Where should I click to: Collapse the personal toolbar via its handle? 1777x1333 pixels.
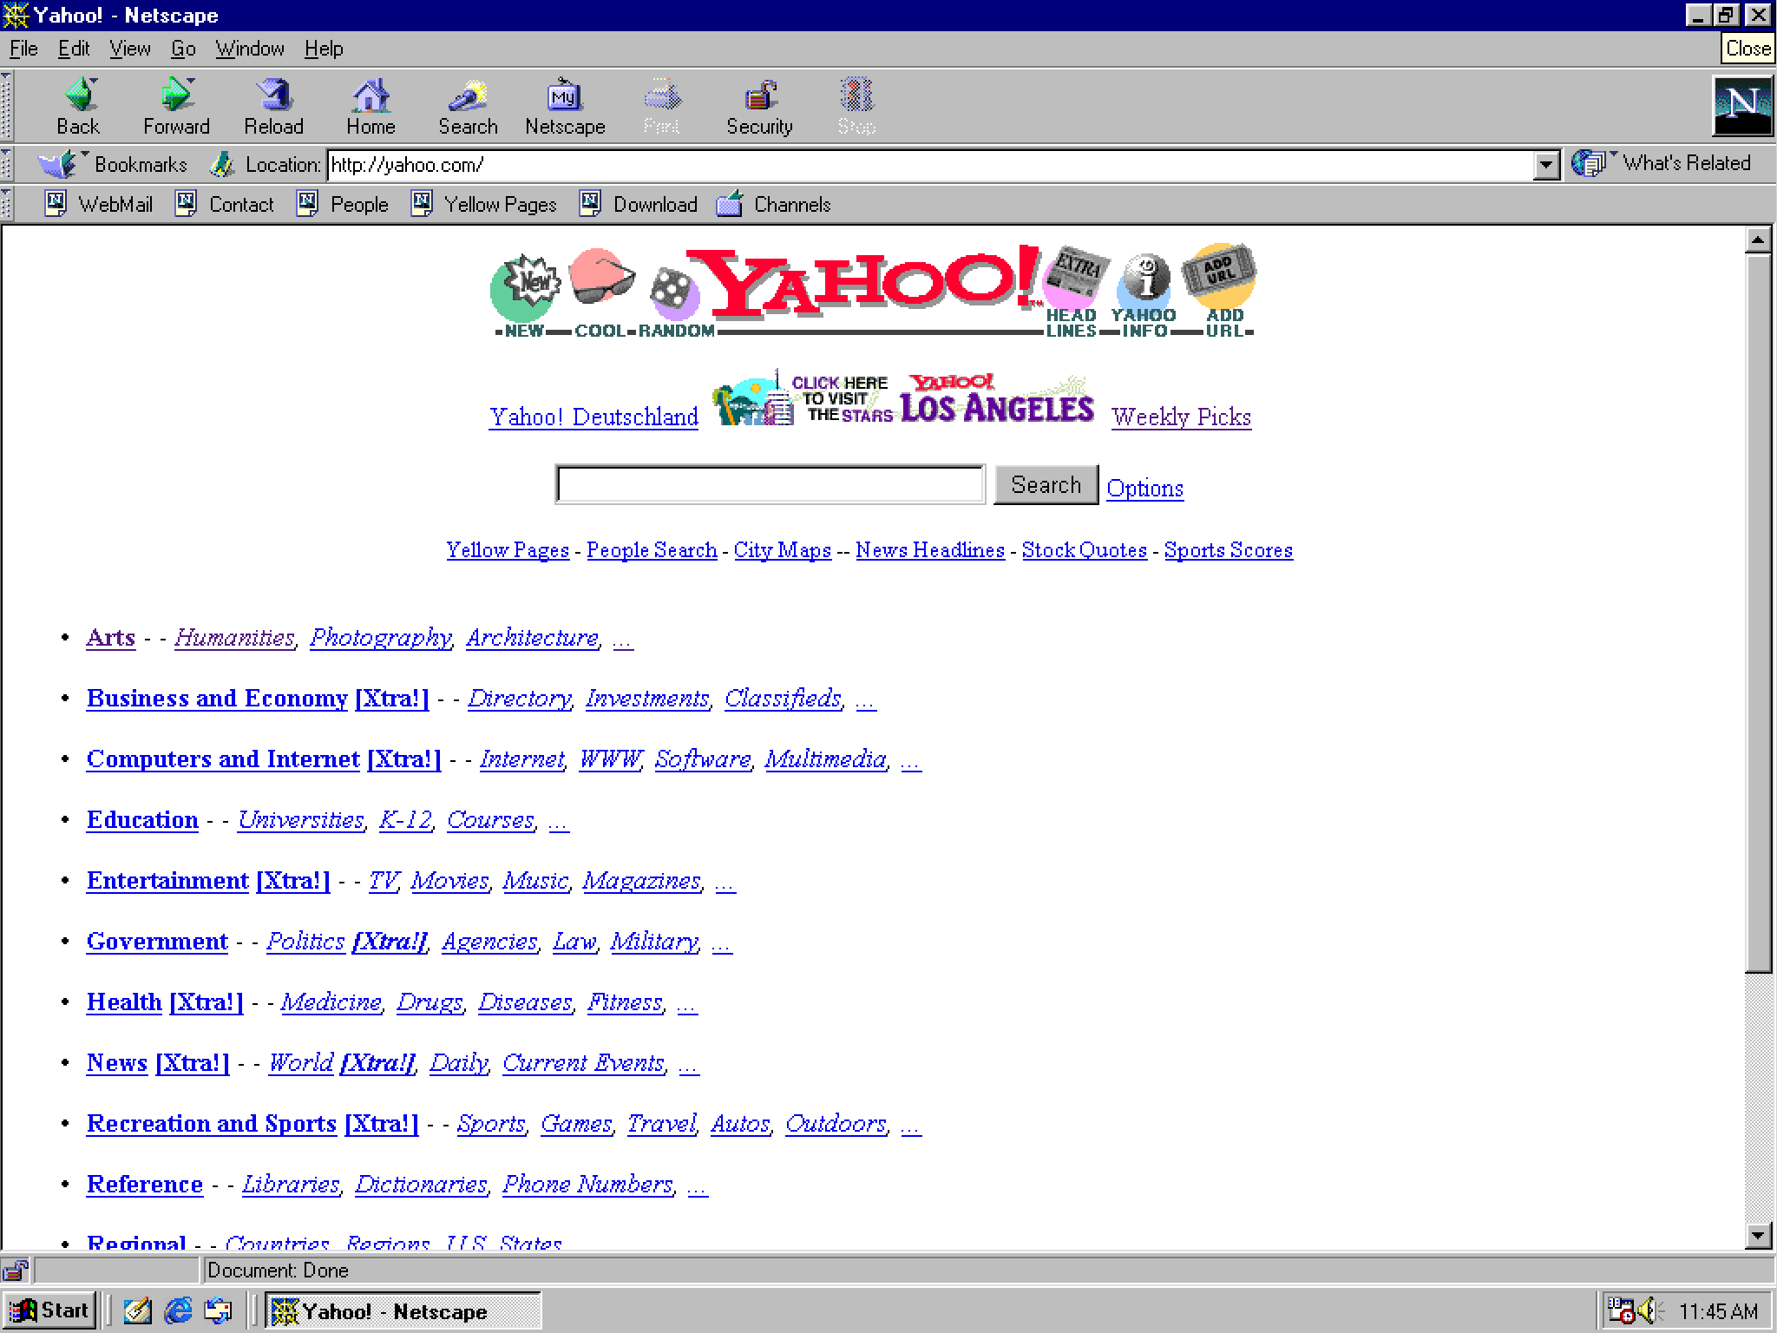[7, 205]
